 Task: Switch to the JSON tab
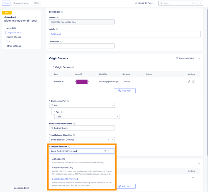[36, 3]
